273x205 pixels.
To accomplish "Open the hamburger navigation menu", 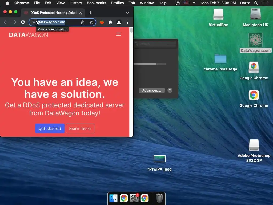I will click(x=118, y=34).
